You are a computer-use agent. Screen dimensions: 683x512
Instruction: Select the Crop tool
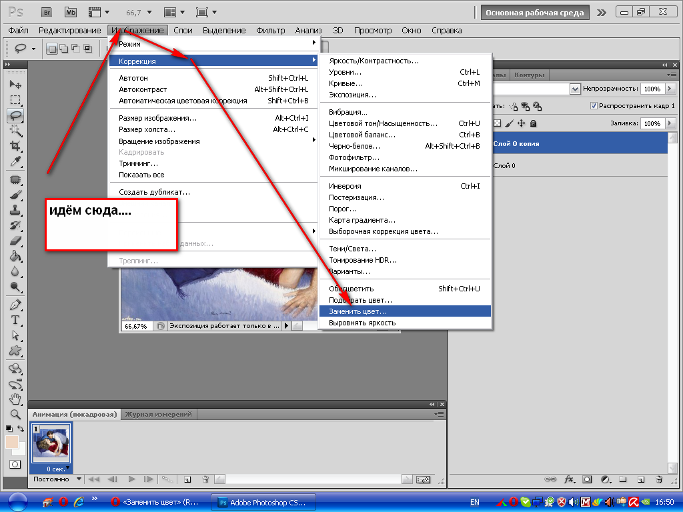[16, 145]
